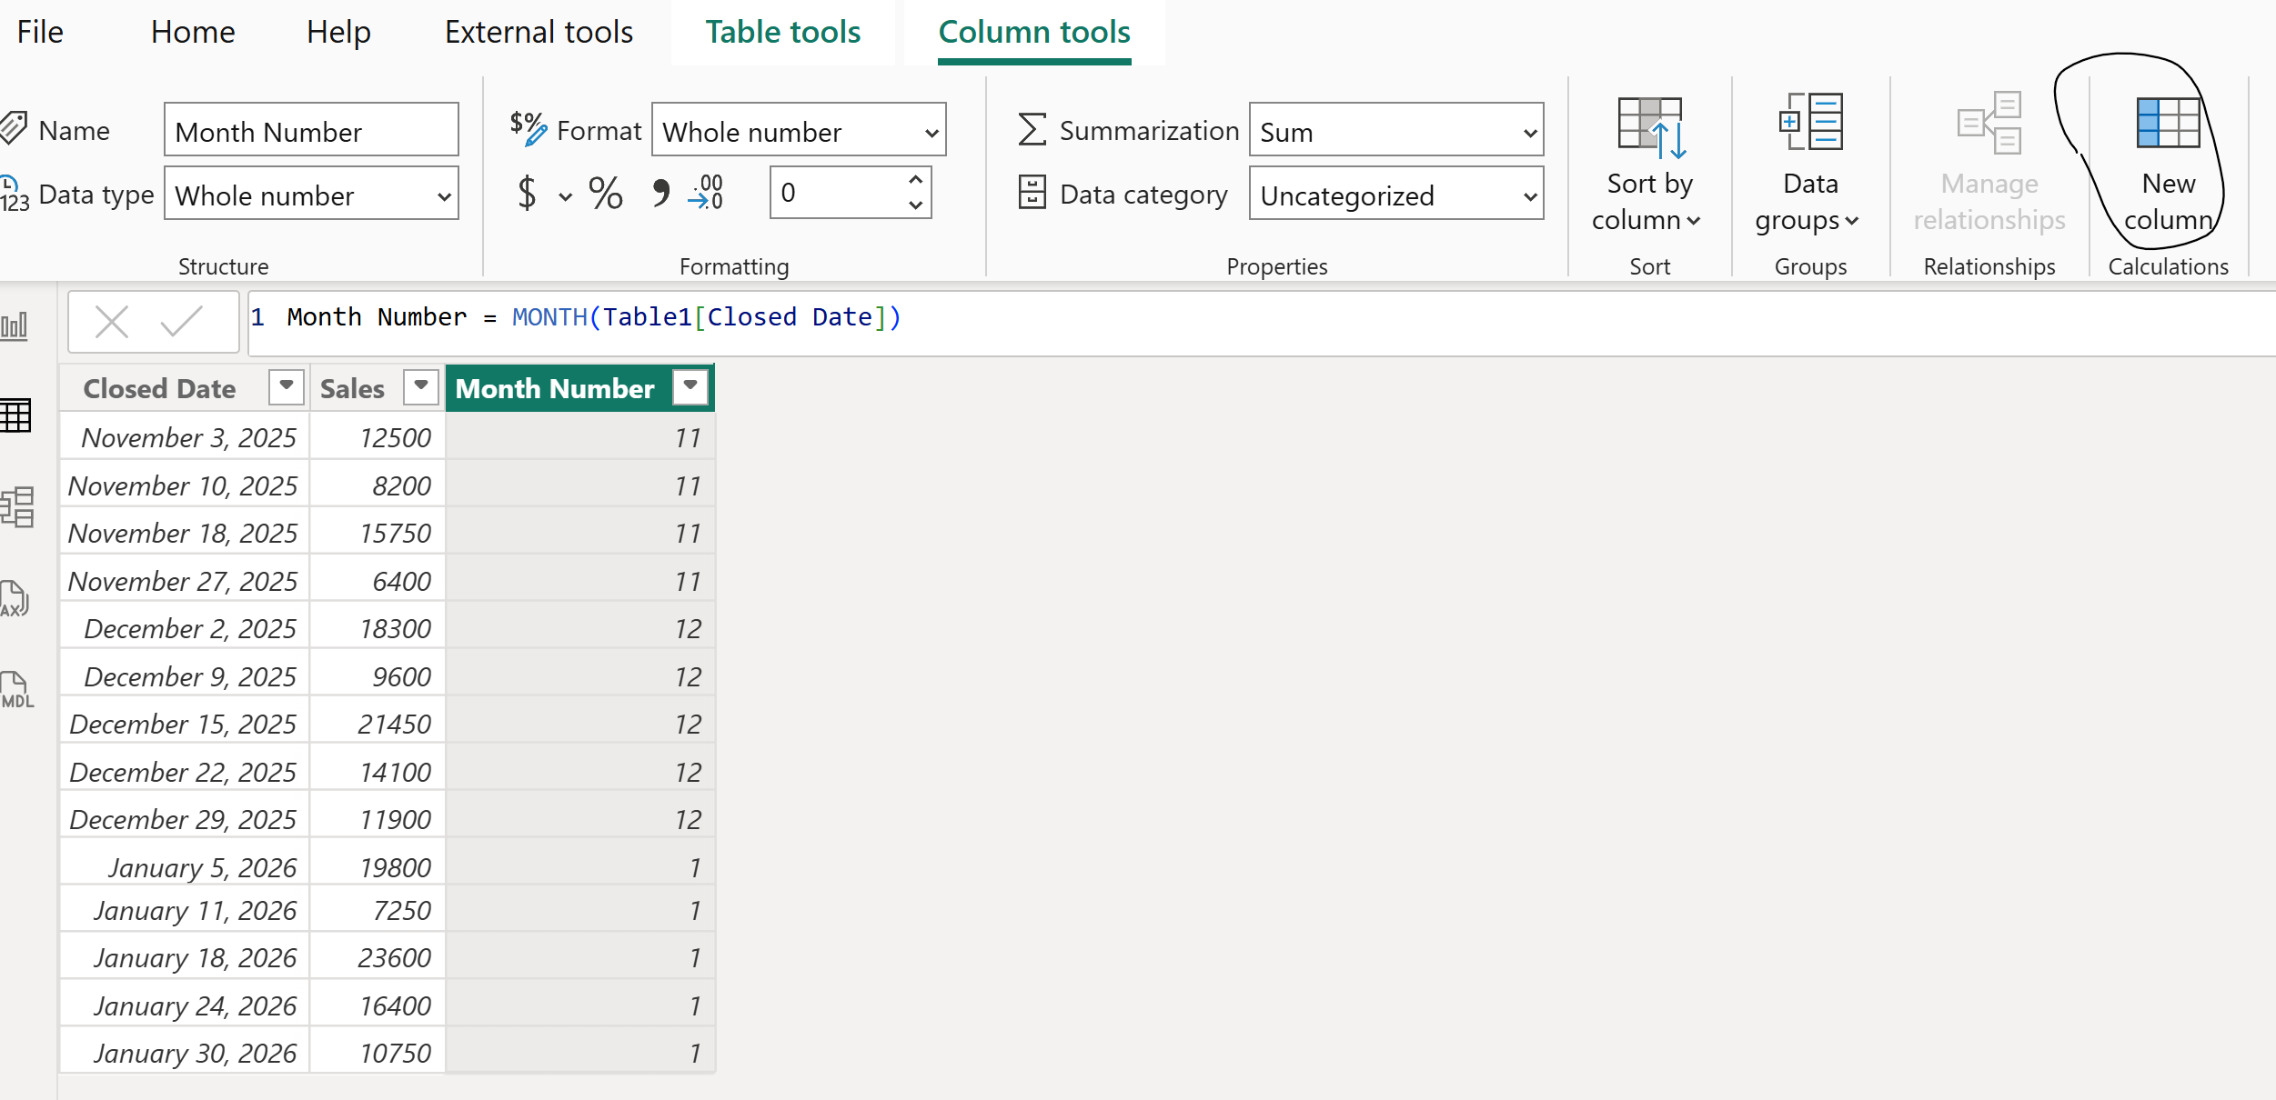Click the Name field with Month Number

click(311, 131)
